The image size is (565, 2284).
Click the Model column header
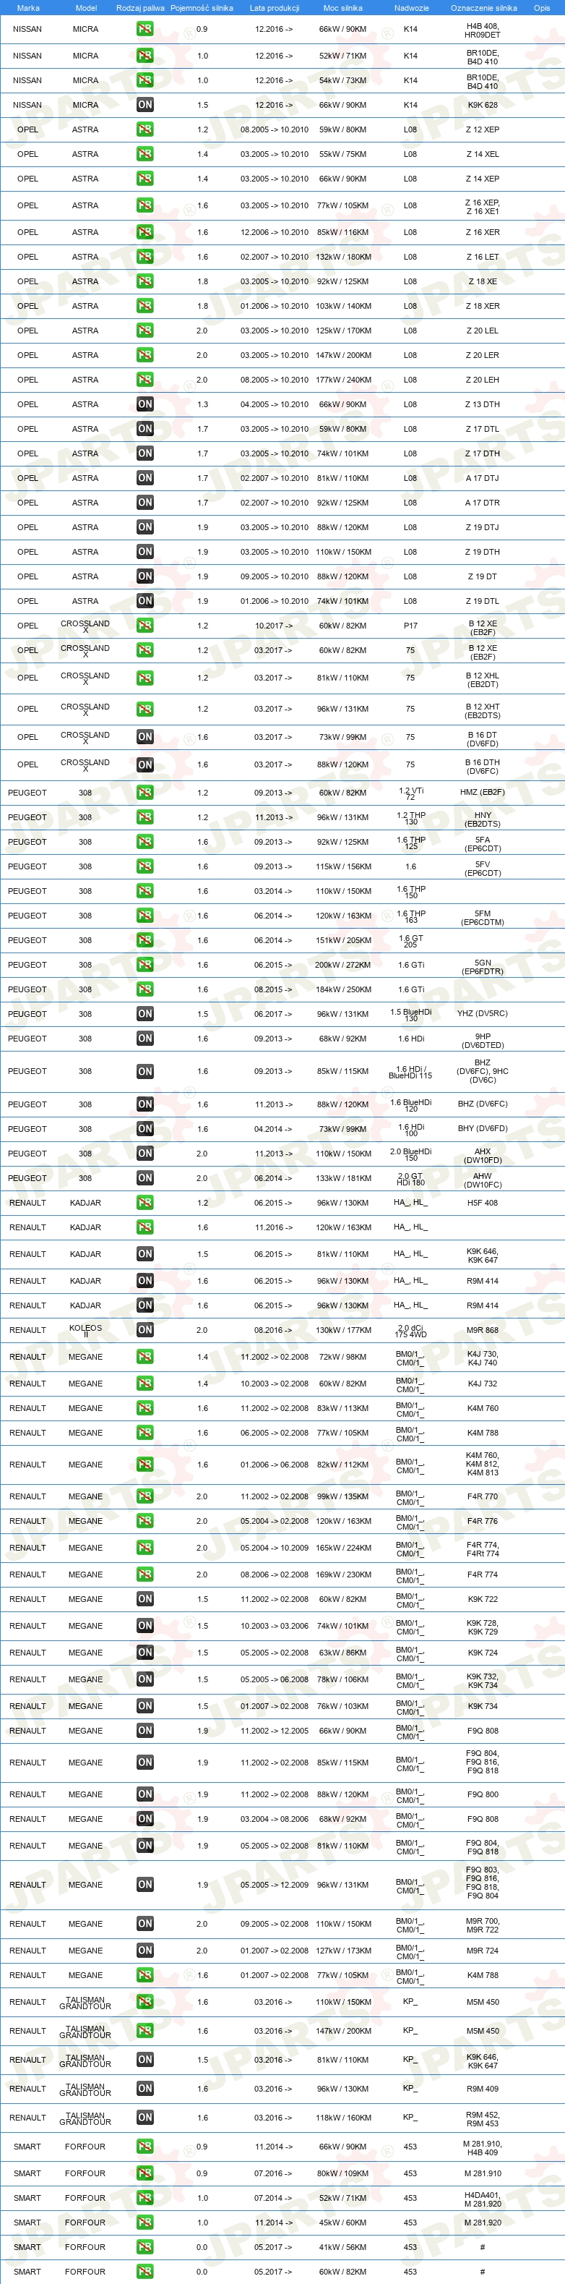[x=86, y=8]
